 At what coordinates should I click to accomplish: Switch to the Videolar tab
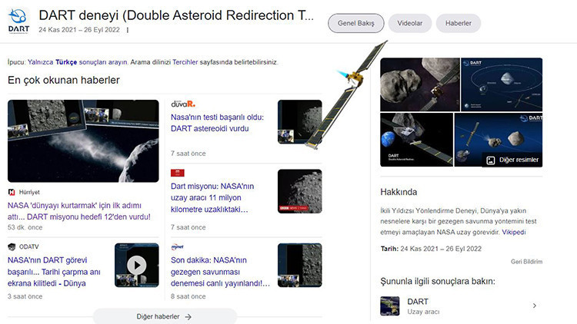coord(409,23)
